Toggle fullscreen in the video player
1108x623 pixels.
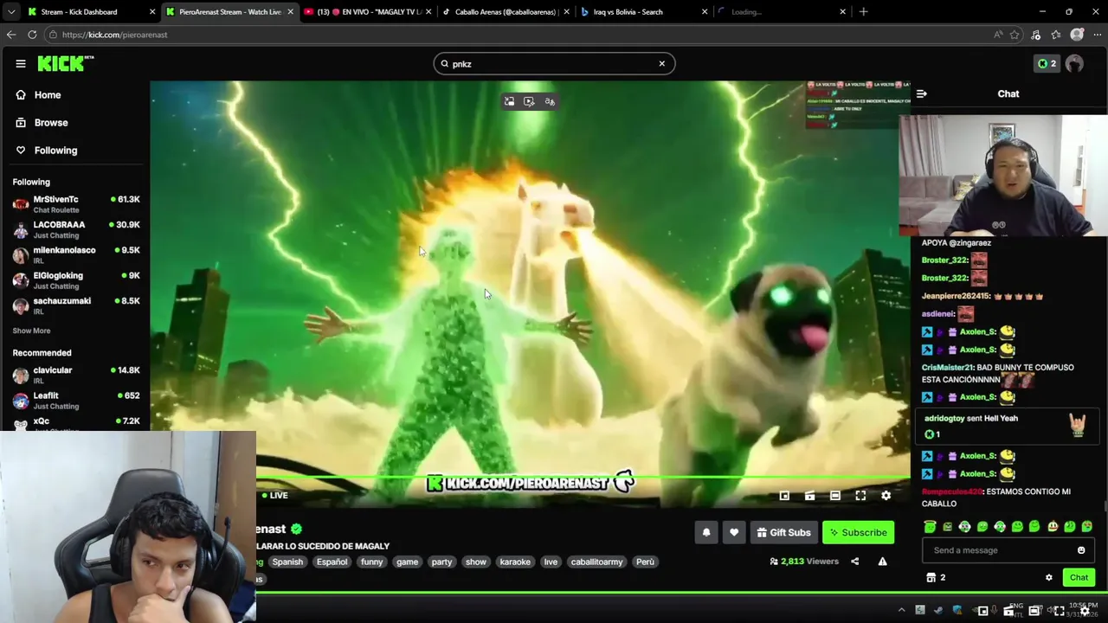860,496
